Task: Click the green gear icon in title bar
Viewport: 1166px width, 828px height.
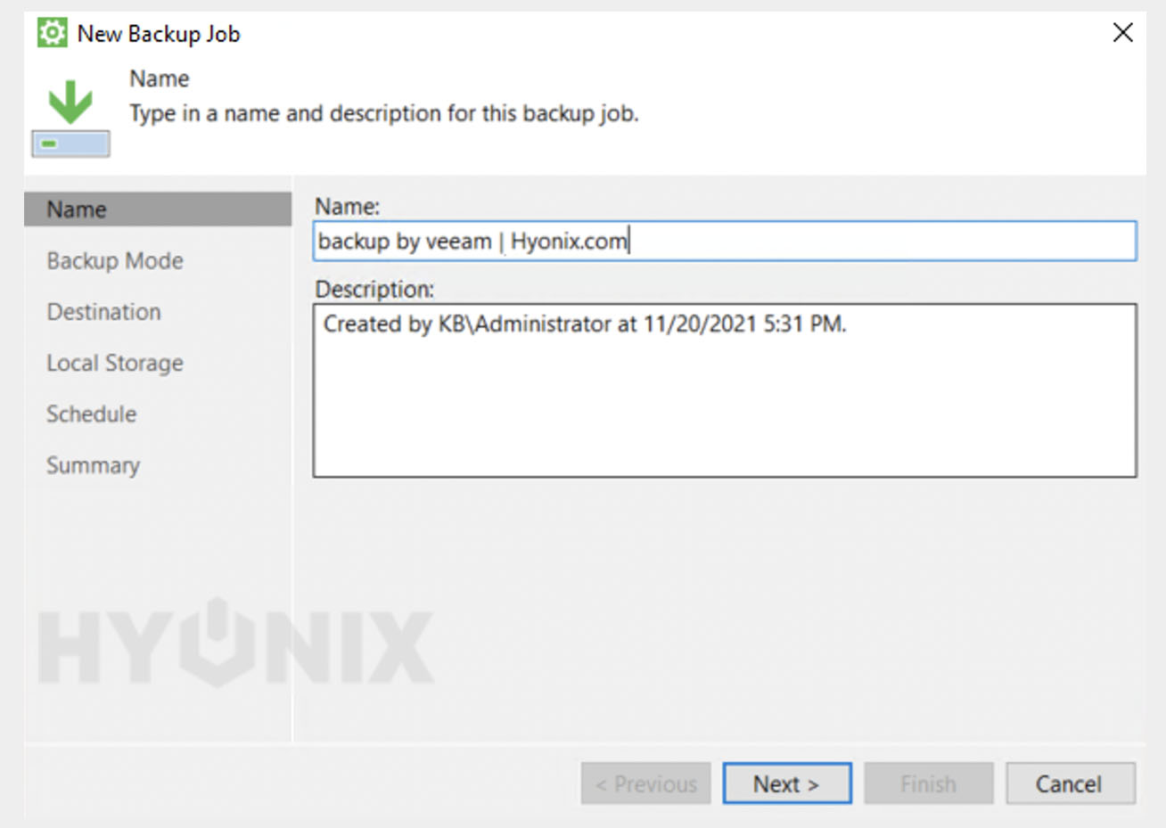Action: point(52,34)
